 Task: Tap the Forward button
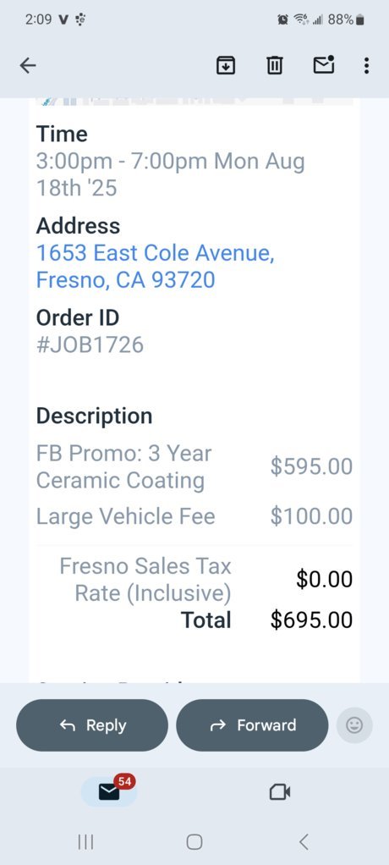coord(252,725)
